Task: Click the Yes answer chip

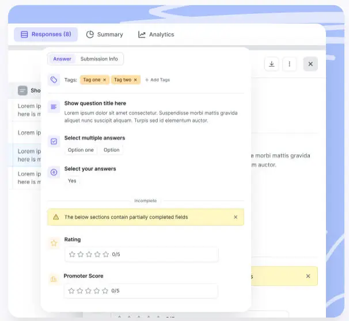Action: coord(72,181)
